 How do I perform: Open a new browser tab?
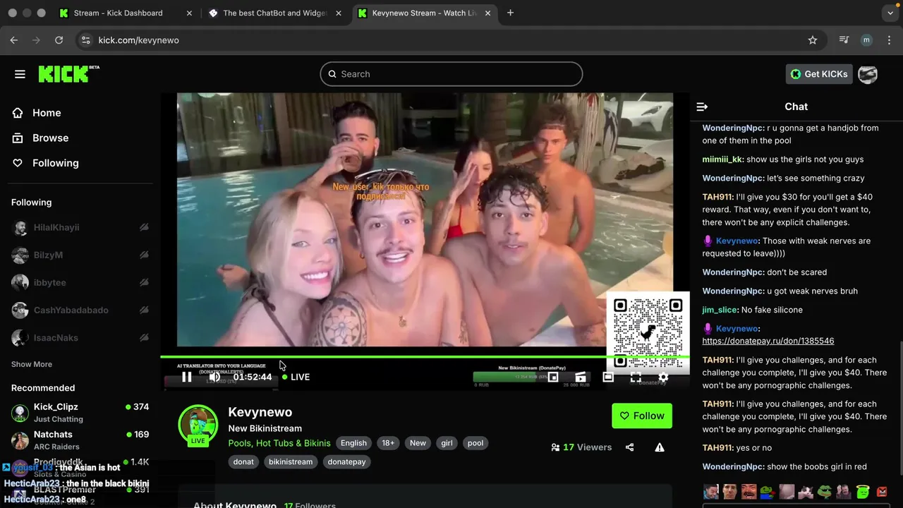pos(510,13)
